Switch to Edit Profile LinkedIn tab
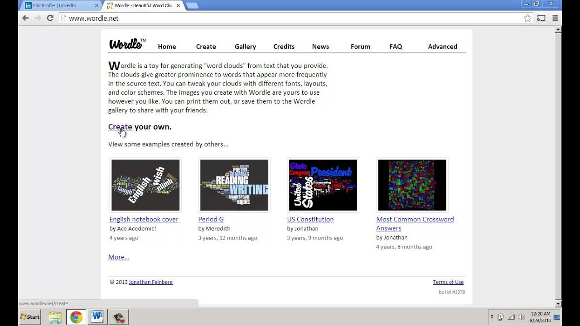Viewport: 580px width, 326px height. (61, 5)
